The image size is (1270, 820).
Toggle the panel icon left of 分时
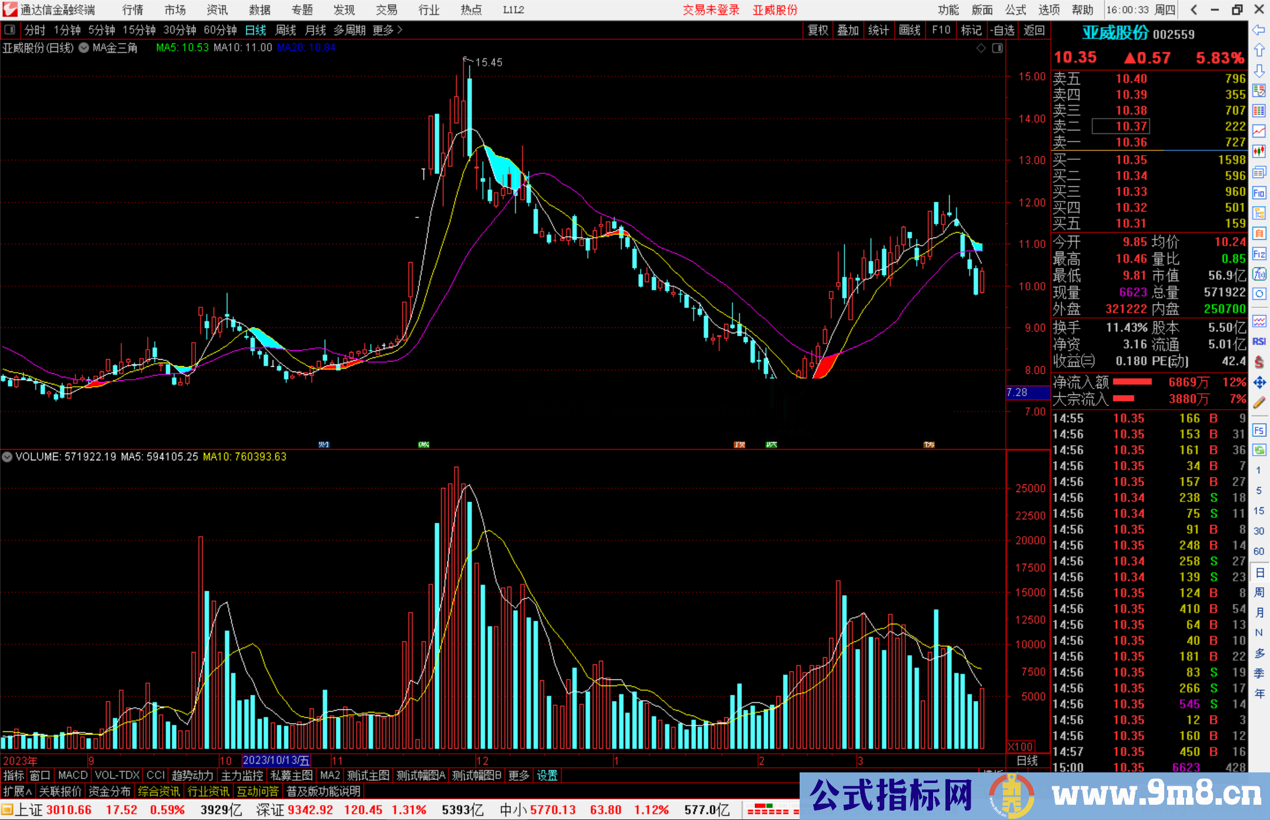pyautogui.click(x=10, y=30)
